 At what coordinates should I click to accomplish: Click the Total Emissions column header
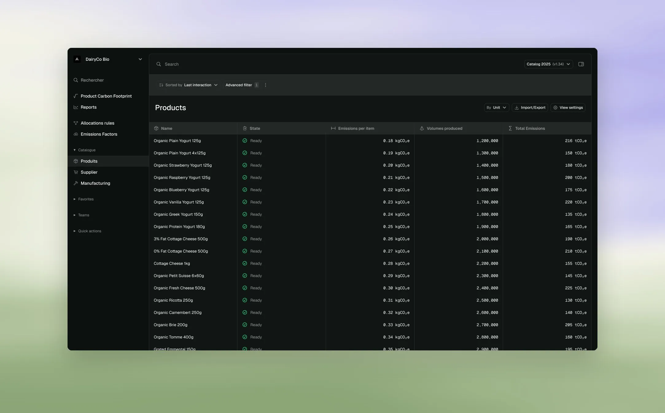click(547, 128)
